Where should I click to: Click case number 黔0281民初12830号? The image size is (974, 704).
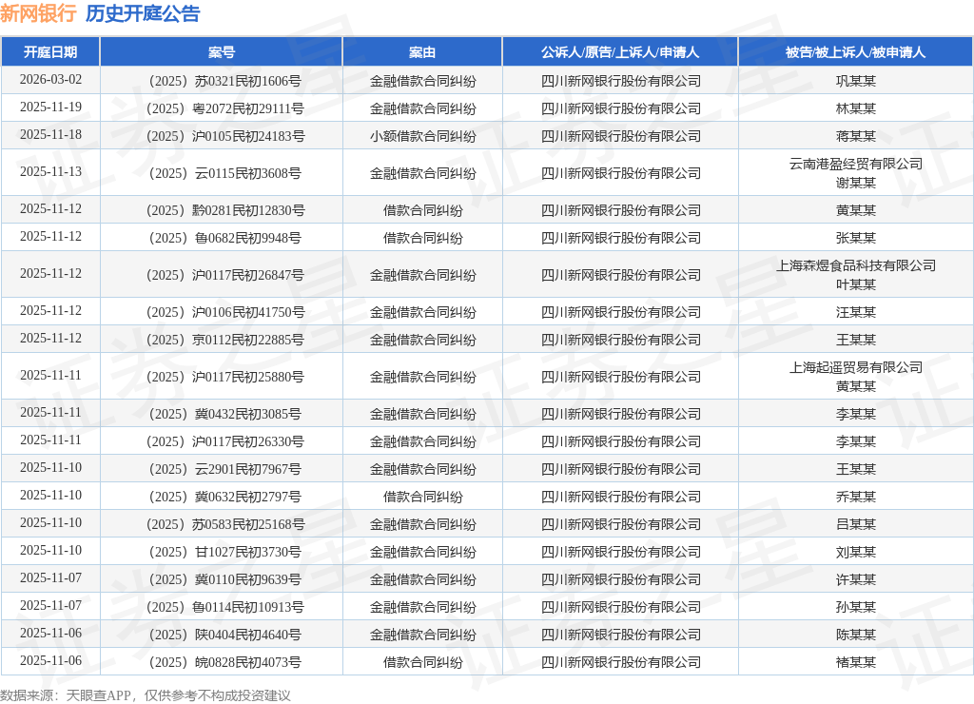click(x=225, y=210)
